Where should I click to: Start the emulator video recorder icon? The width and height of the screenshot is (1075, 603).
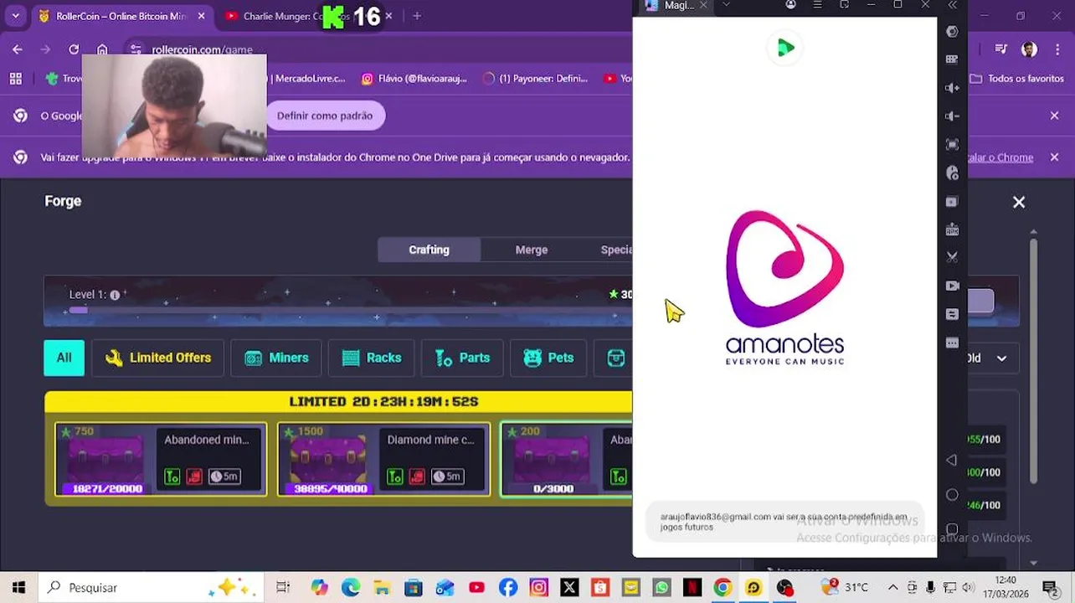coord(952,286)
